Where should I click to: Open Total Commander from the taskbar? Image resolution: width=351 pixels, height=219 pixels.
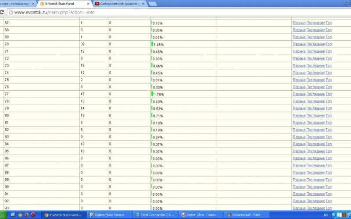coord(156,215)
